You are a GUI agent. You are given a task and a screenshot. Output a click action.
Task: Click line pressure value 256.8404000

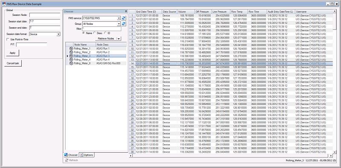[x=222, y=152]
